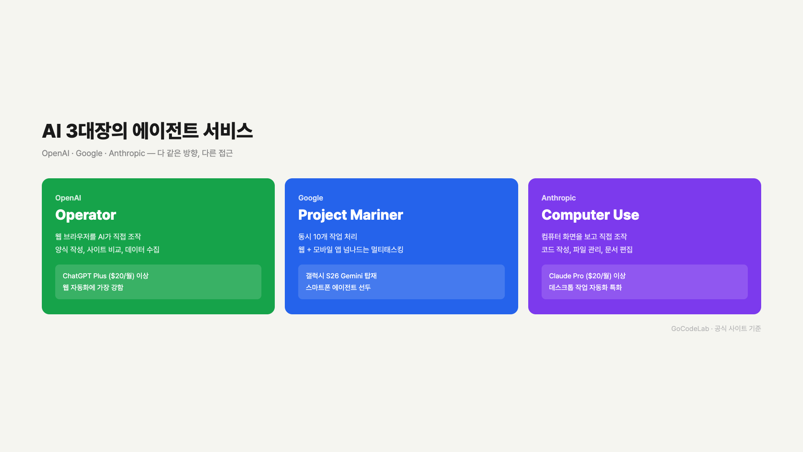Viewport: 803px width, 452px height.
Task: Click the 'Operator' title text
Action: click(x=85, y=215)
